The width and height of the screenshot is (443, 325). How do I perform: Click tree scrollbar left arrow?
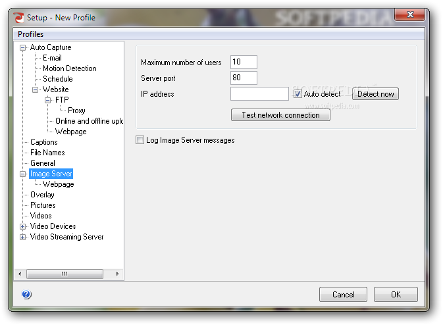pyautogui.click(x=20, y=274)
